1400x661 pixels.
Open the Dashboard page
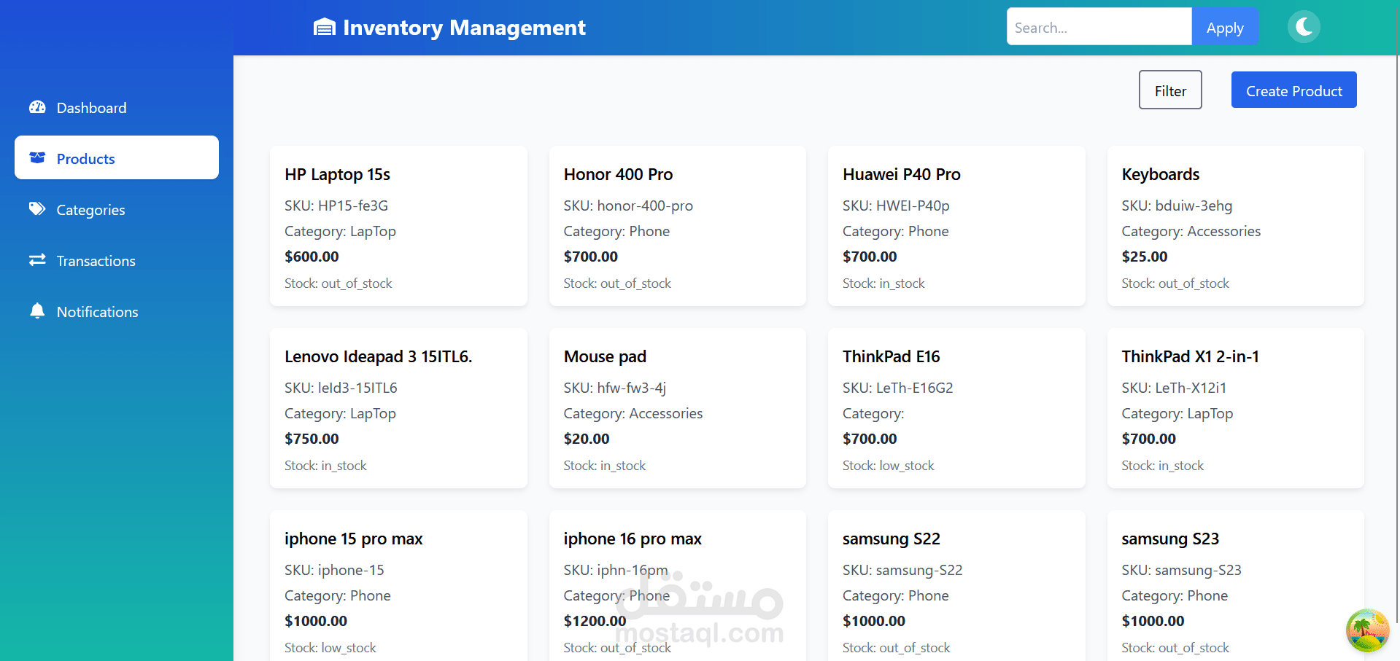(117, 108)
